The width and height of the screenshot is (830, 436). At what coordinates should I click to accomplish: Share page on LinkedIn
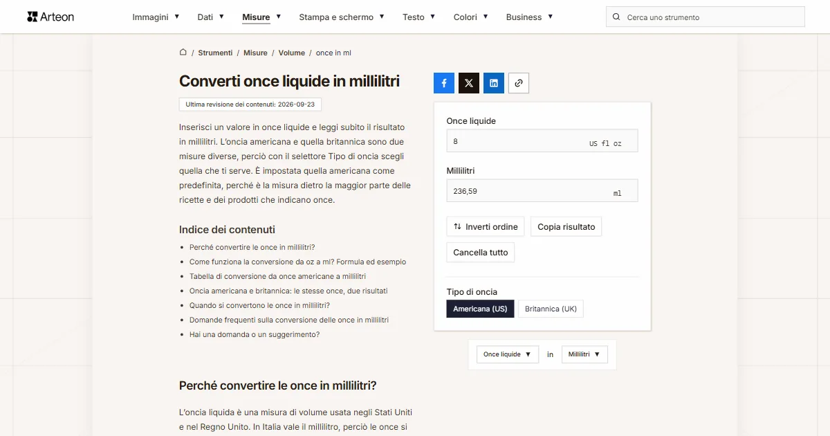[x=494, y=83]
